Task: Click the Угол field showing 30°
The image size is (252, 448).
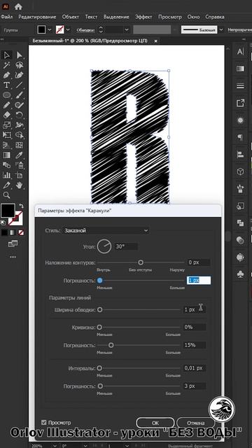Action: 126,246
